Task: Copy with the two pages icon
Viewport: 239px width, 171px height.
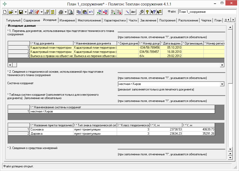Action: 79,12
